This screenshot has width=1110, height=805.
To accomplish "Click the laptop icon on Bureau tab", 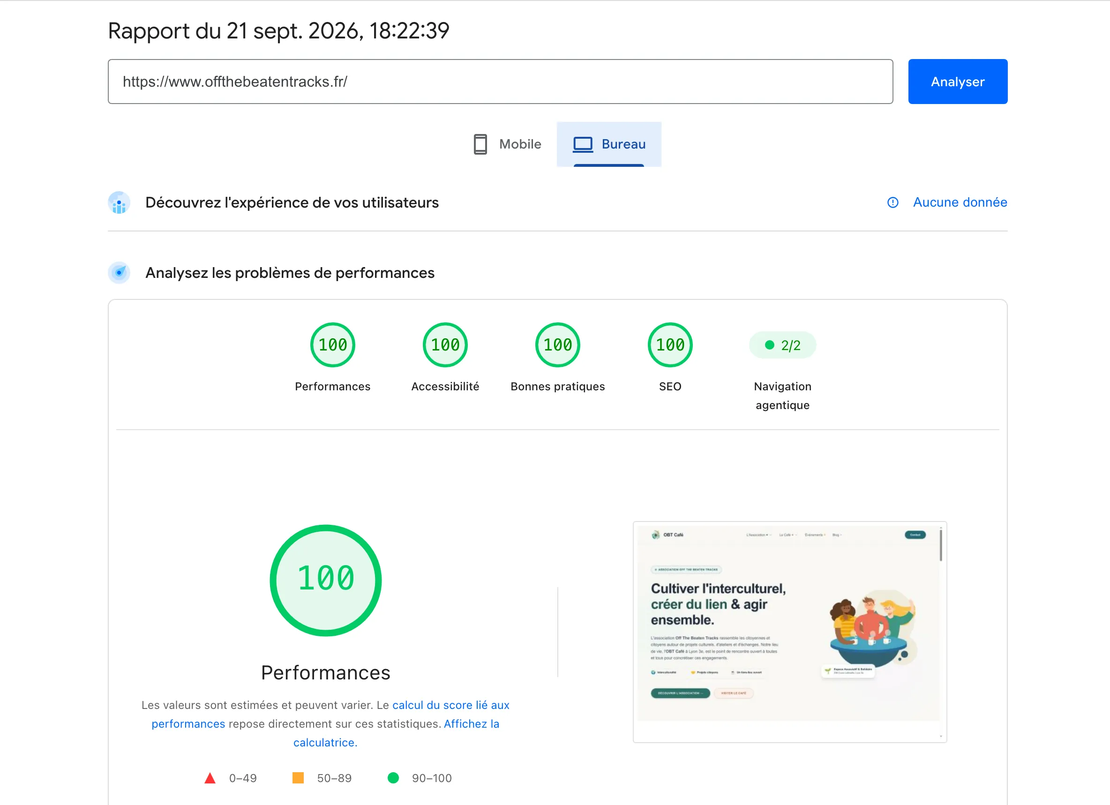I will [583, 144].
